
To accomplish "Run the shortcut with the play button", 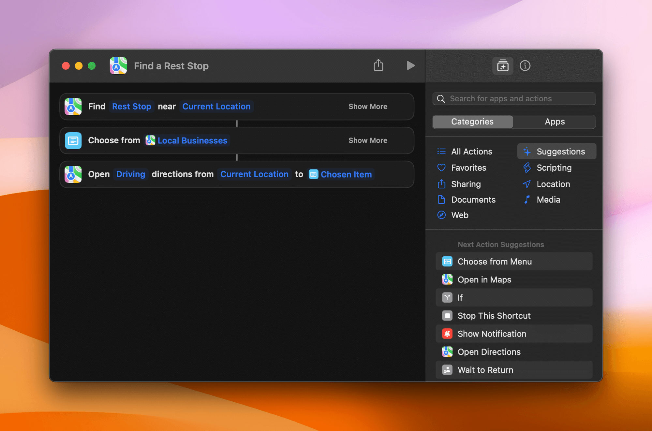I will pos(411,66).
